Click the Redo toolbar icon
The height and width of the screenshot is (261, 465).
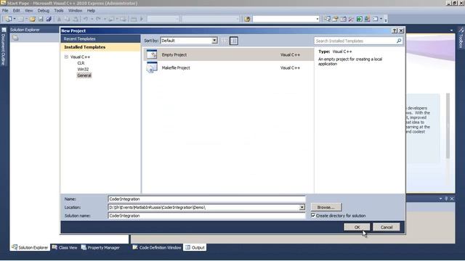[x=99, y=20]
